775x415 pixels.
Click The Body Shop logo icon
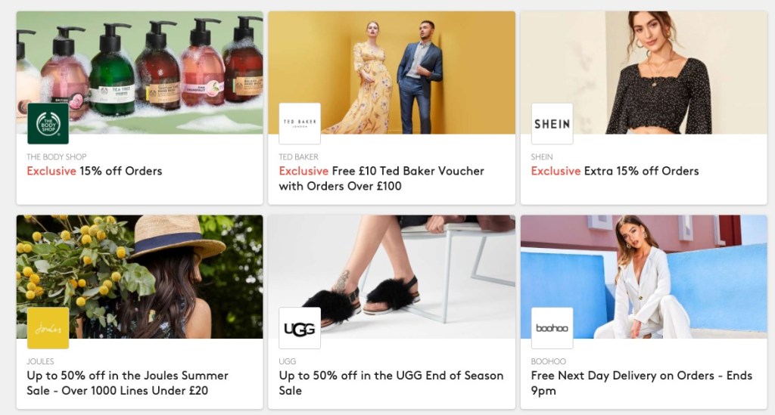point(48,124)
